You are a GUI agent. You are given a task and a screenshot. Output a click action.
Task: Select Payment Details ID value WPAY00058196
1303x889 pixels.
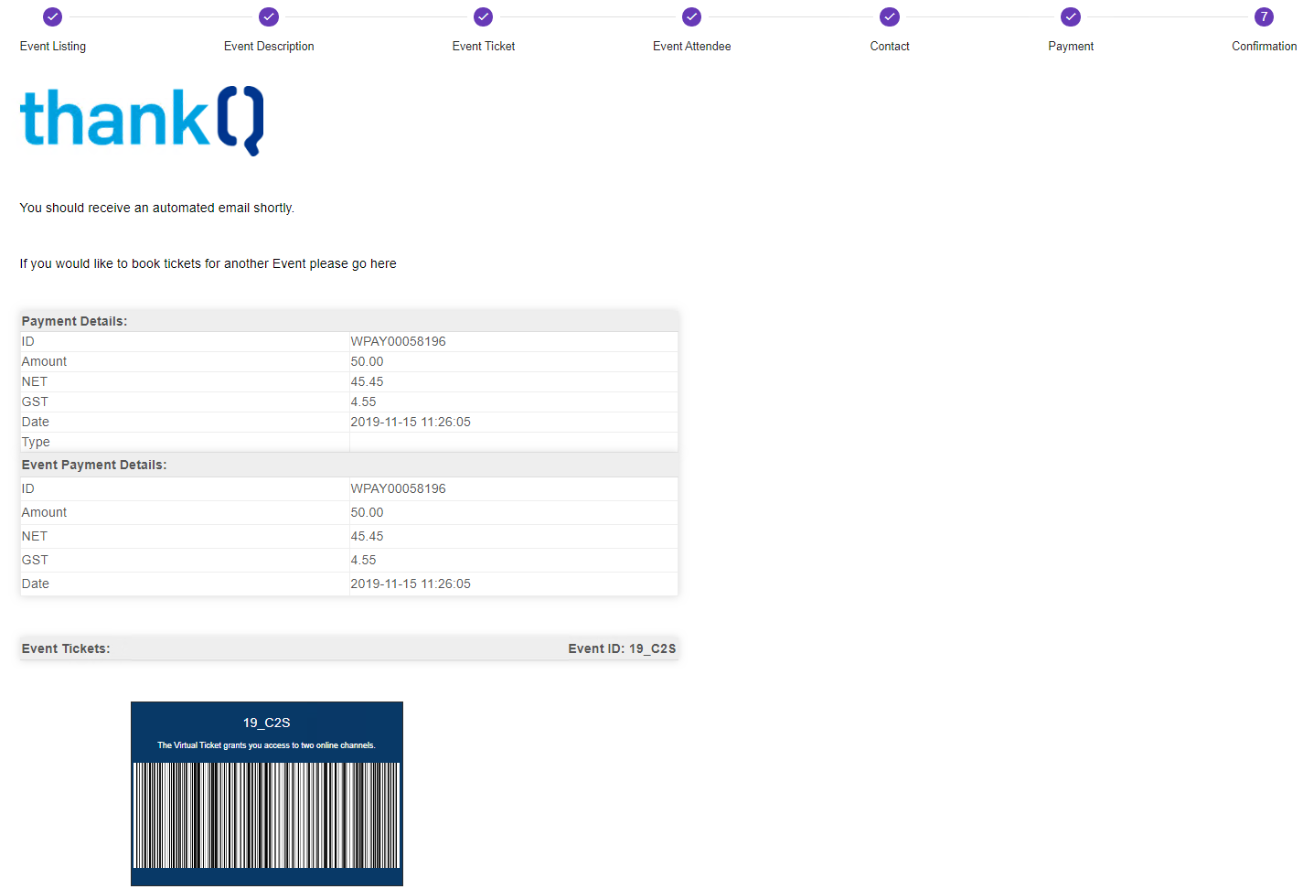point(399,341)
